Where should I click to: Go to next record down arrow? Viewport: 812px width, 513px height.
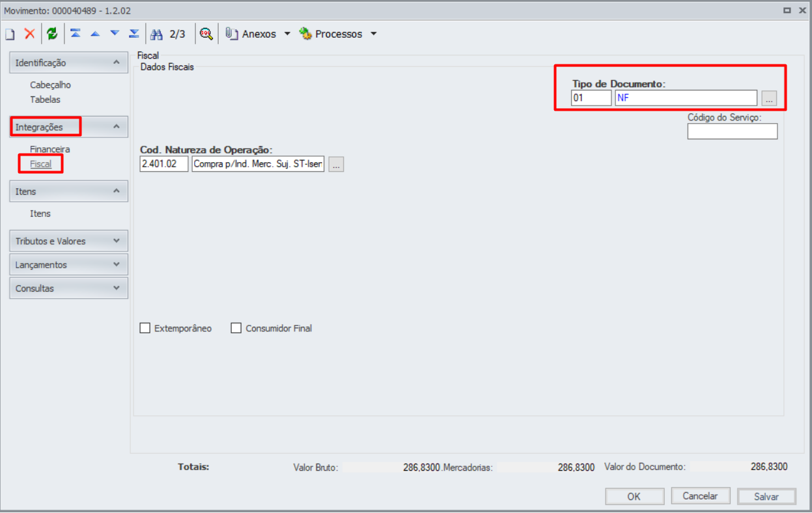coord(115,33)
